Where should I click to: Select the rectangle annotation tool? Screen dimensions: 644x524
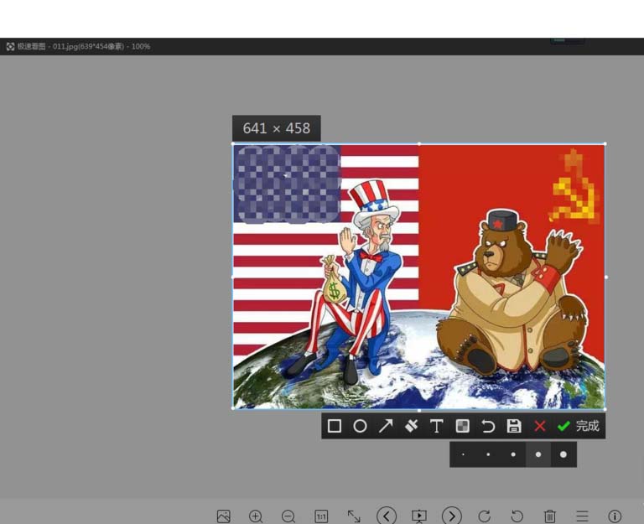pos(335,426)
